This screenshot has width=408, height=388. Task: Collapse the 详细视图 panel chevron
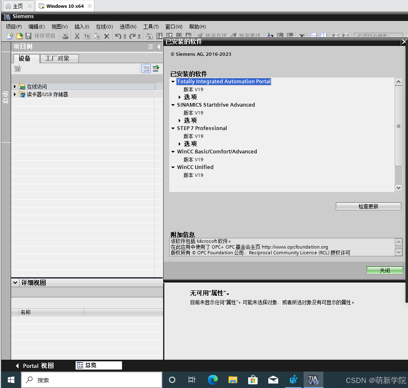point(15,283)
